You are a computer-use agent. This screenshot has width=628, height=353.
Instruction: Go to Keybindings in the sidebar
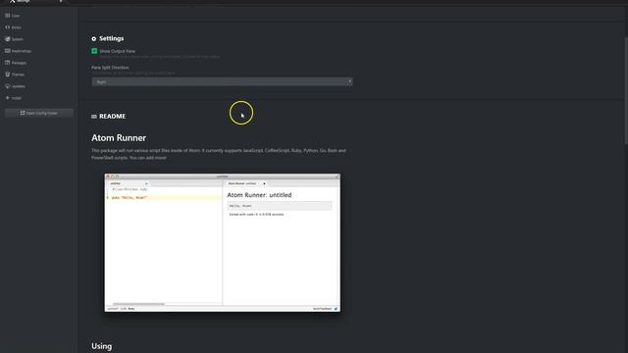coord(19,51)
